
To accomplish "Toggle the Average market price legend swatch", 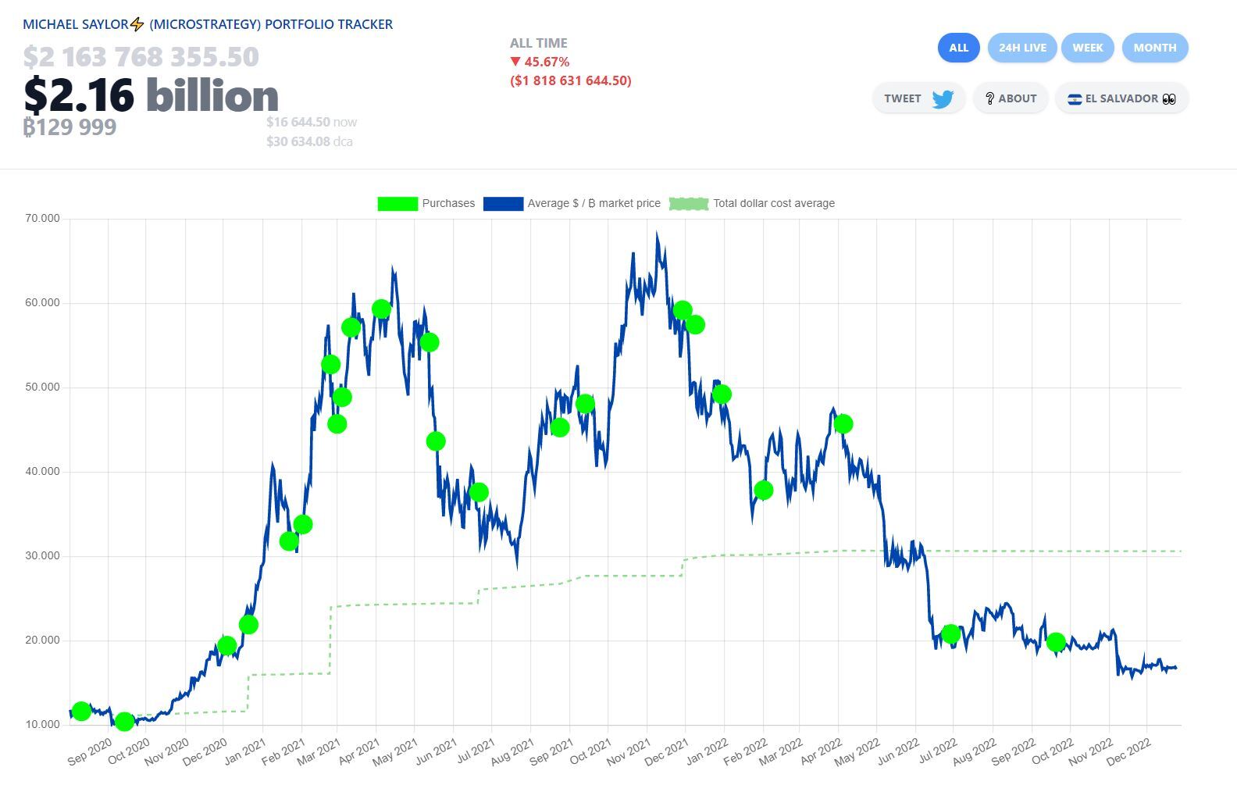I will point(503,204).
